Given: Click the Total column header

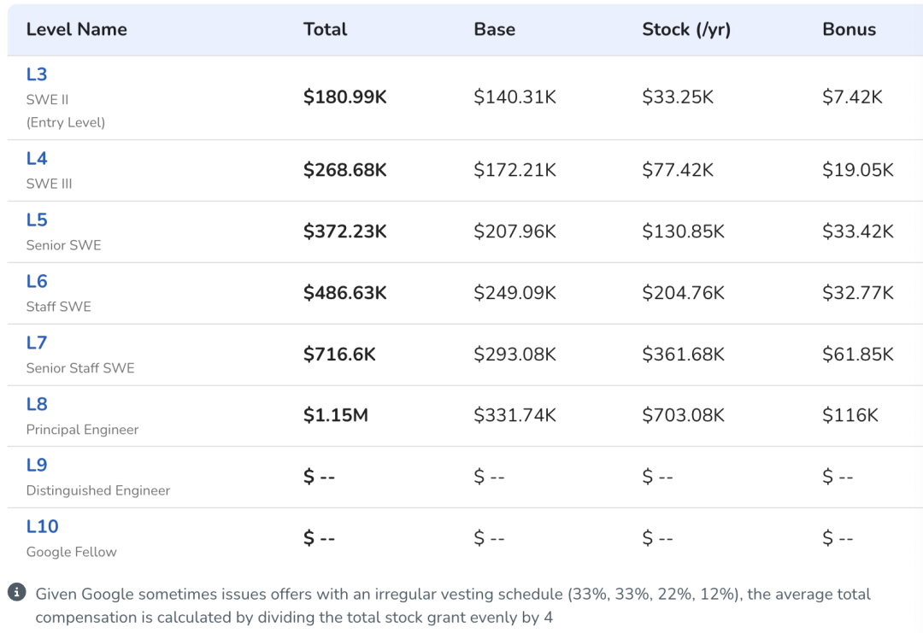Looking at the screenshot, I should coord(325,29).
